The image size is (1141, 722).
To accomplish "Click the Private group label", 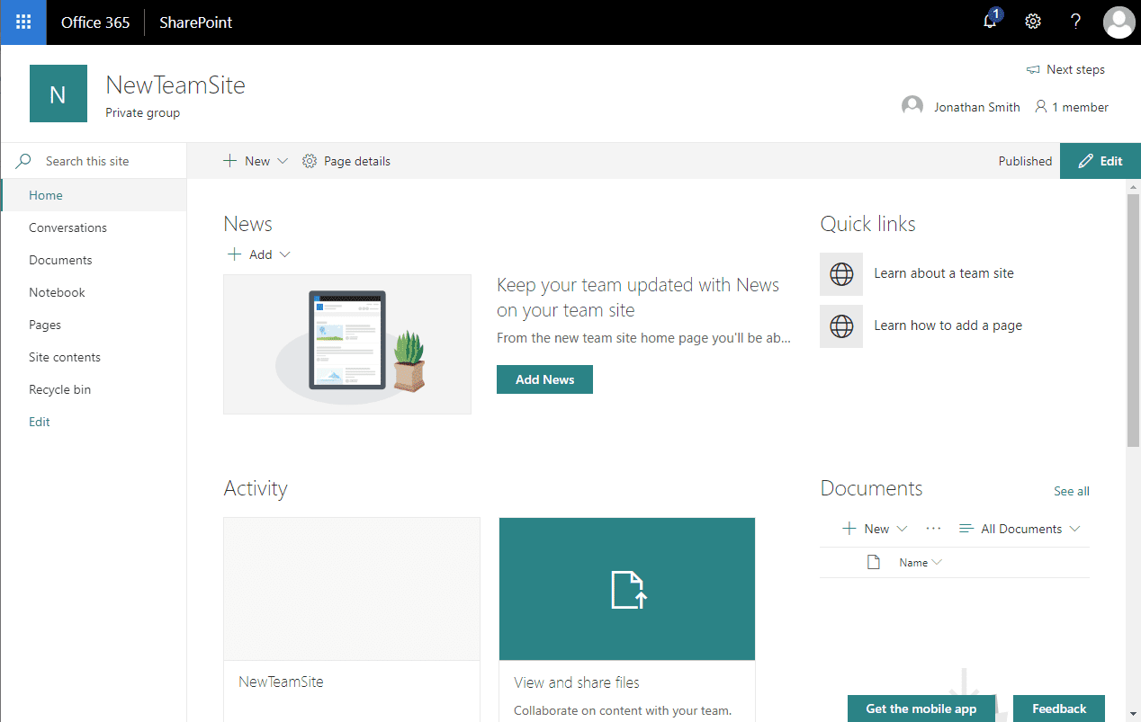I will (x=142, y=112).
